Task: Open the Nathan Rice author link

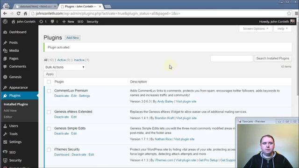Action: click(163, 139)
